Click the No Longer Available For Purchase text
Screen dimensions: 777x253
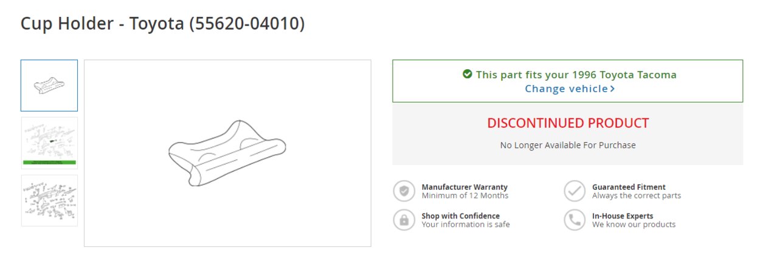pyautogui.click(x=568, y=145)
